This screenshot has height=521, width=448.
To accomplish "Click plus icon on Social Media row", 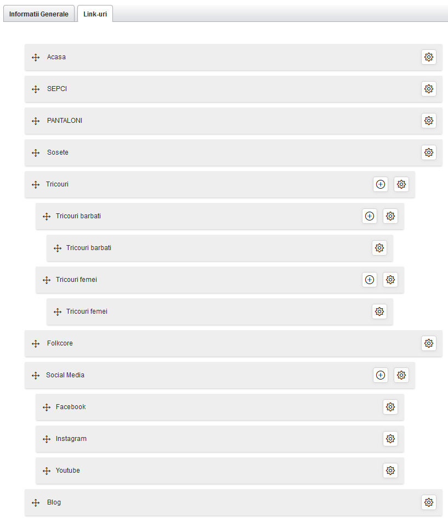I will pyautogui.click(x=381, y=375).
